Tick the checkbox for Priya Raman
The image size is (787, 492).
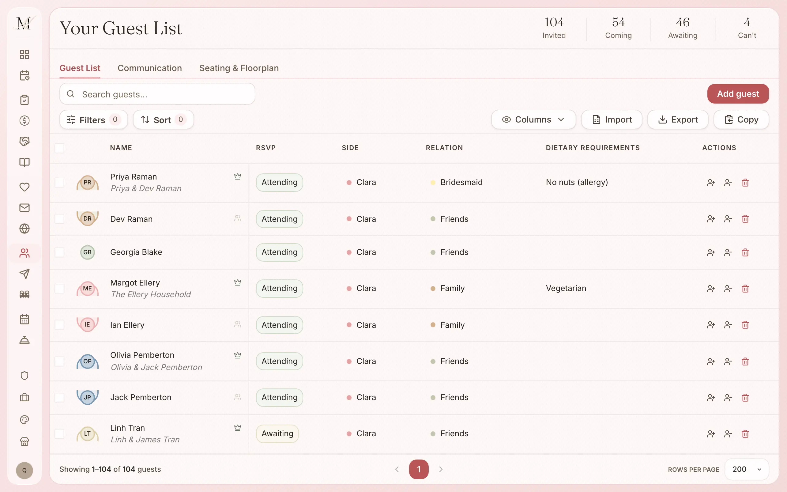coord(59,183)
